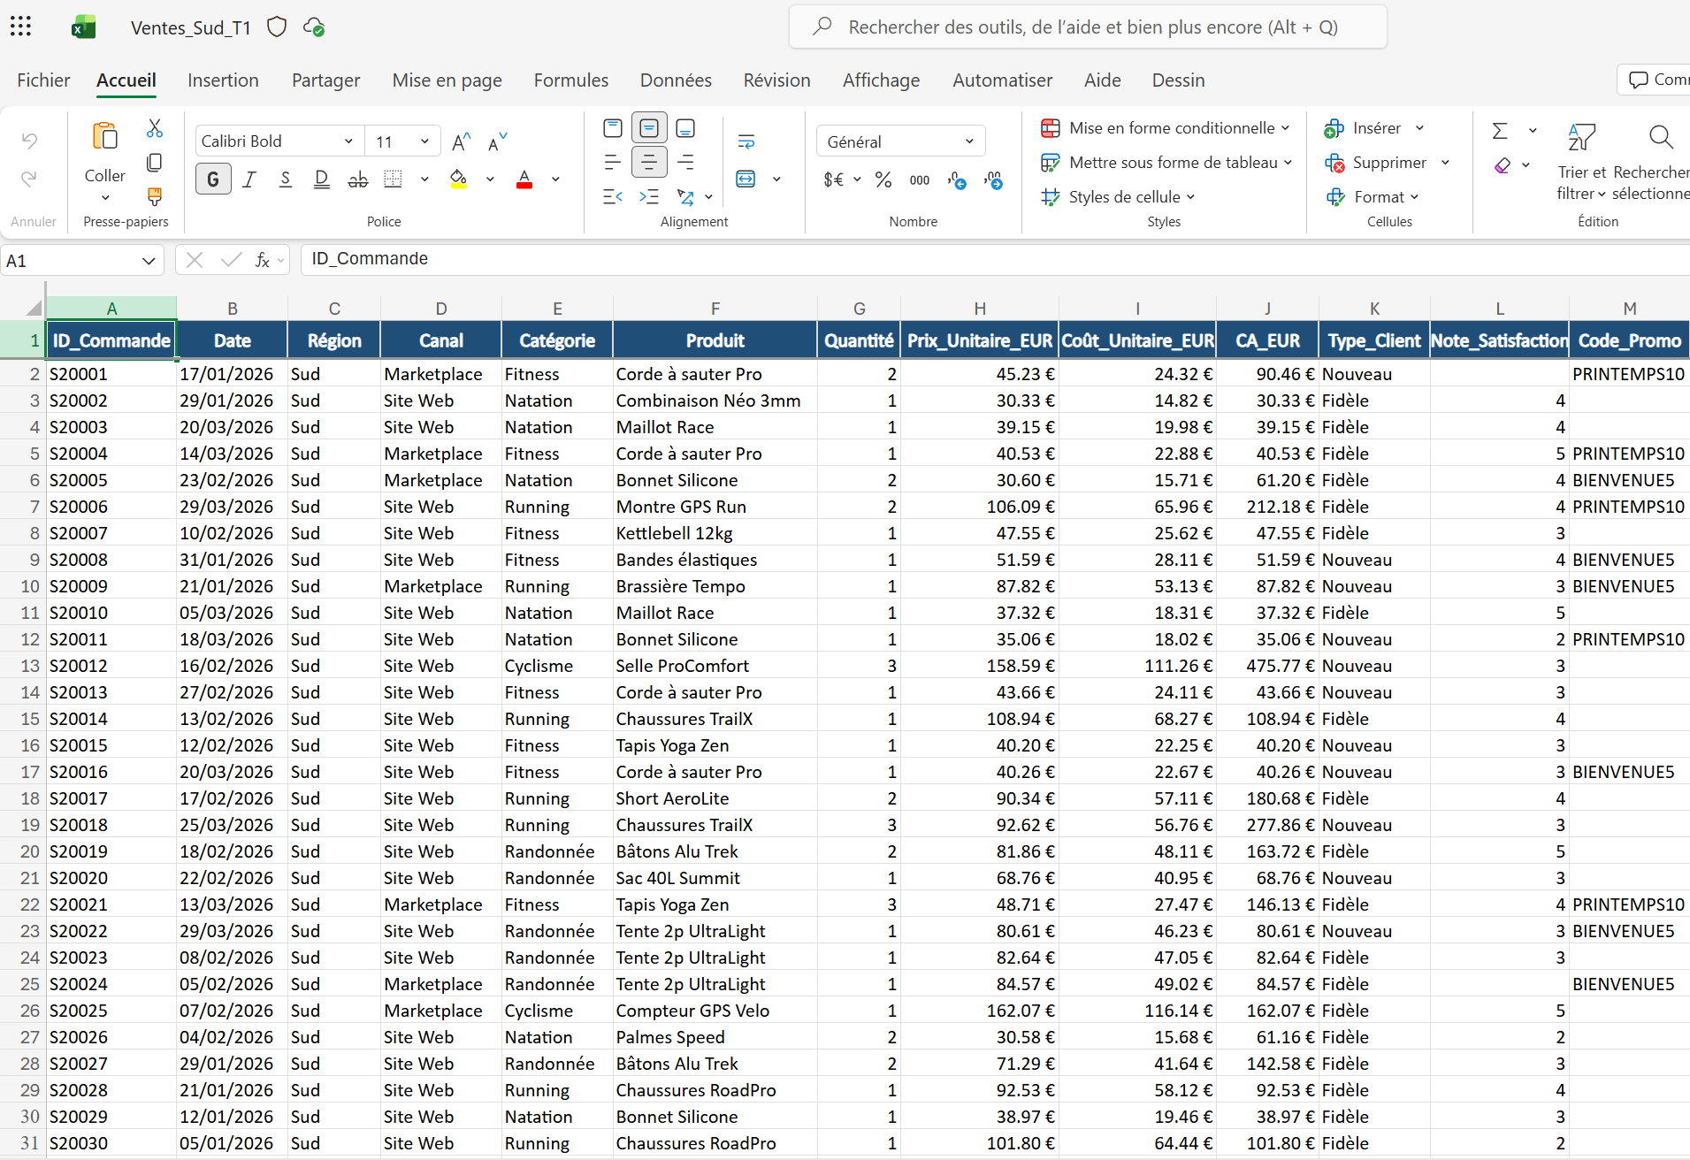Click the increase decimal icon
Image resolution: width=1690 pixels, height=1160 pixels.
point(957,179)
